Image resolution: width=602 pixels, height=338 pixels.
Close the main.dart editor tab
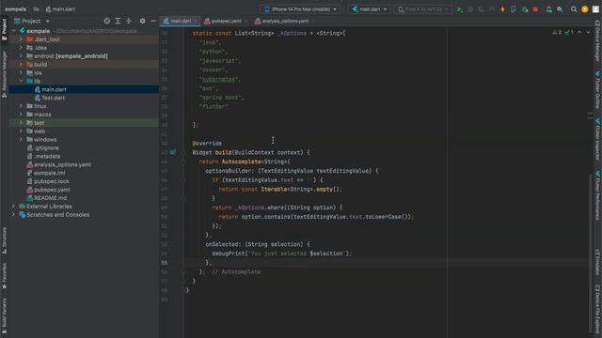coord(196,21)
